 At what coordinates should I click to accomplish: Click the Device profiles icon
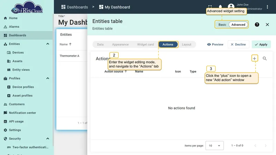click(9, 87)
